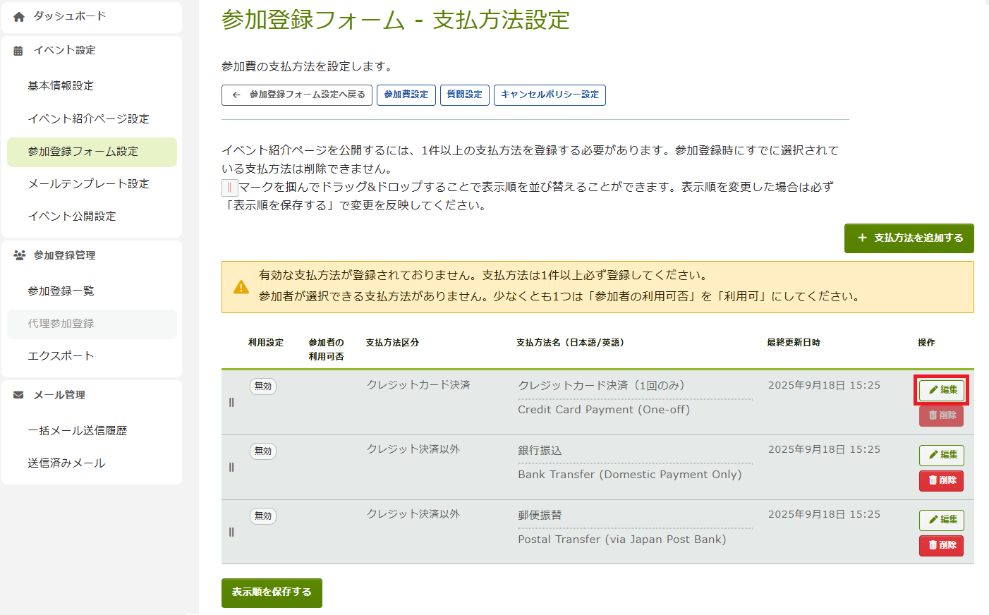The height and width of the screenshot is (615, 989).
Task: Delete the 銀行振込 payment method
Action: [941, 480]
